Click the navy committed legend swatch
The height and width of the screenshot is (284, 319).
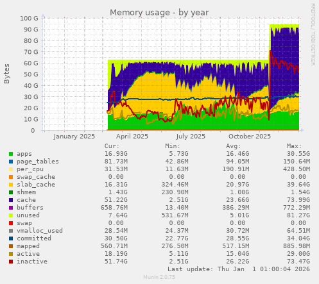[11, 238]
